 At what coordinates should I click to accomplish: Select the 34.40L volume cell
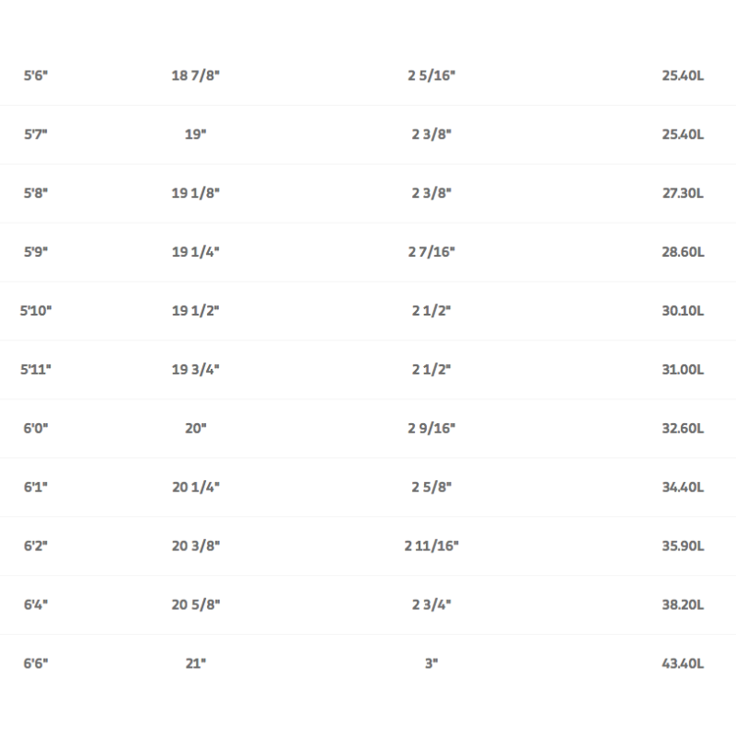coord(683,488)
